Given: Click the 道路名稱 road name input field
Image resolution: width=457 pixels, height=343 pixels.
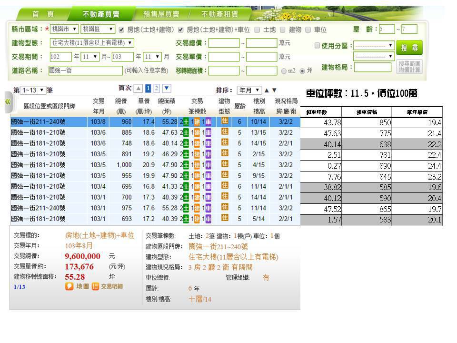Looking at the screenshot, I should pyautogui.click(x=86, y=71).
